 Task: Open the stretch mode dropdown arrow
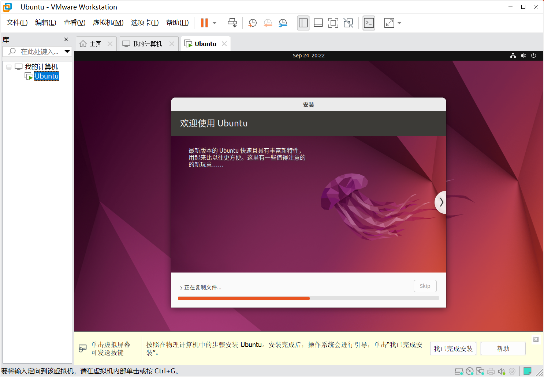(x=399, y=23)
